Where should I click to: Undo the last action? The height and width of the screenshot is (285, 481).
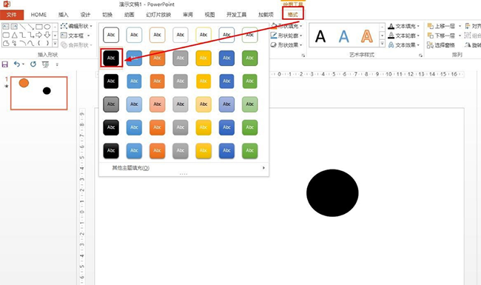click(x=16, y=64)
